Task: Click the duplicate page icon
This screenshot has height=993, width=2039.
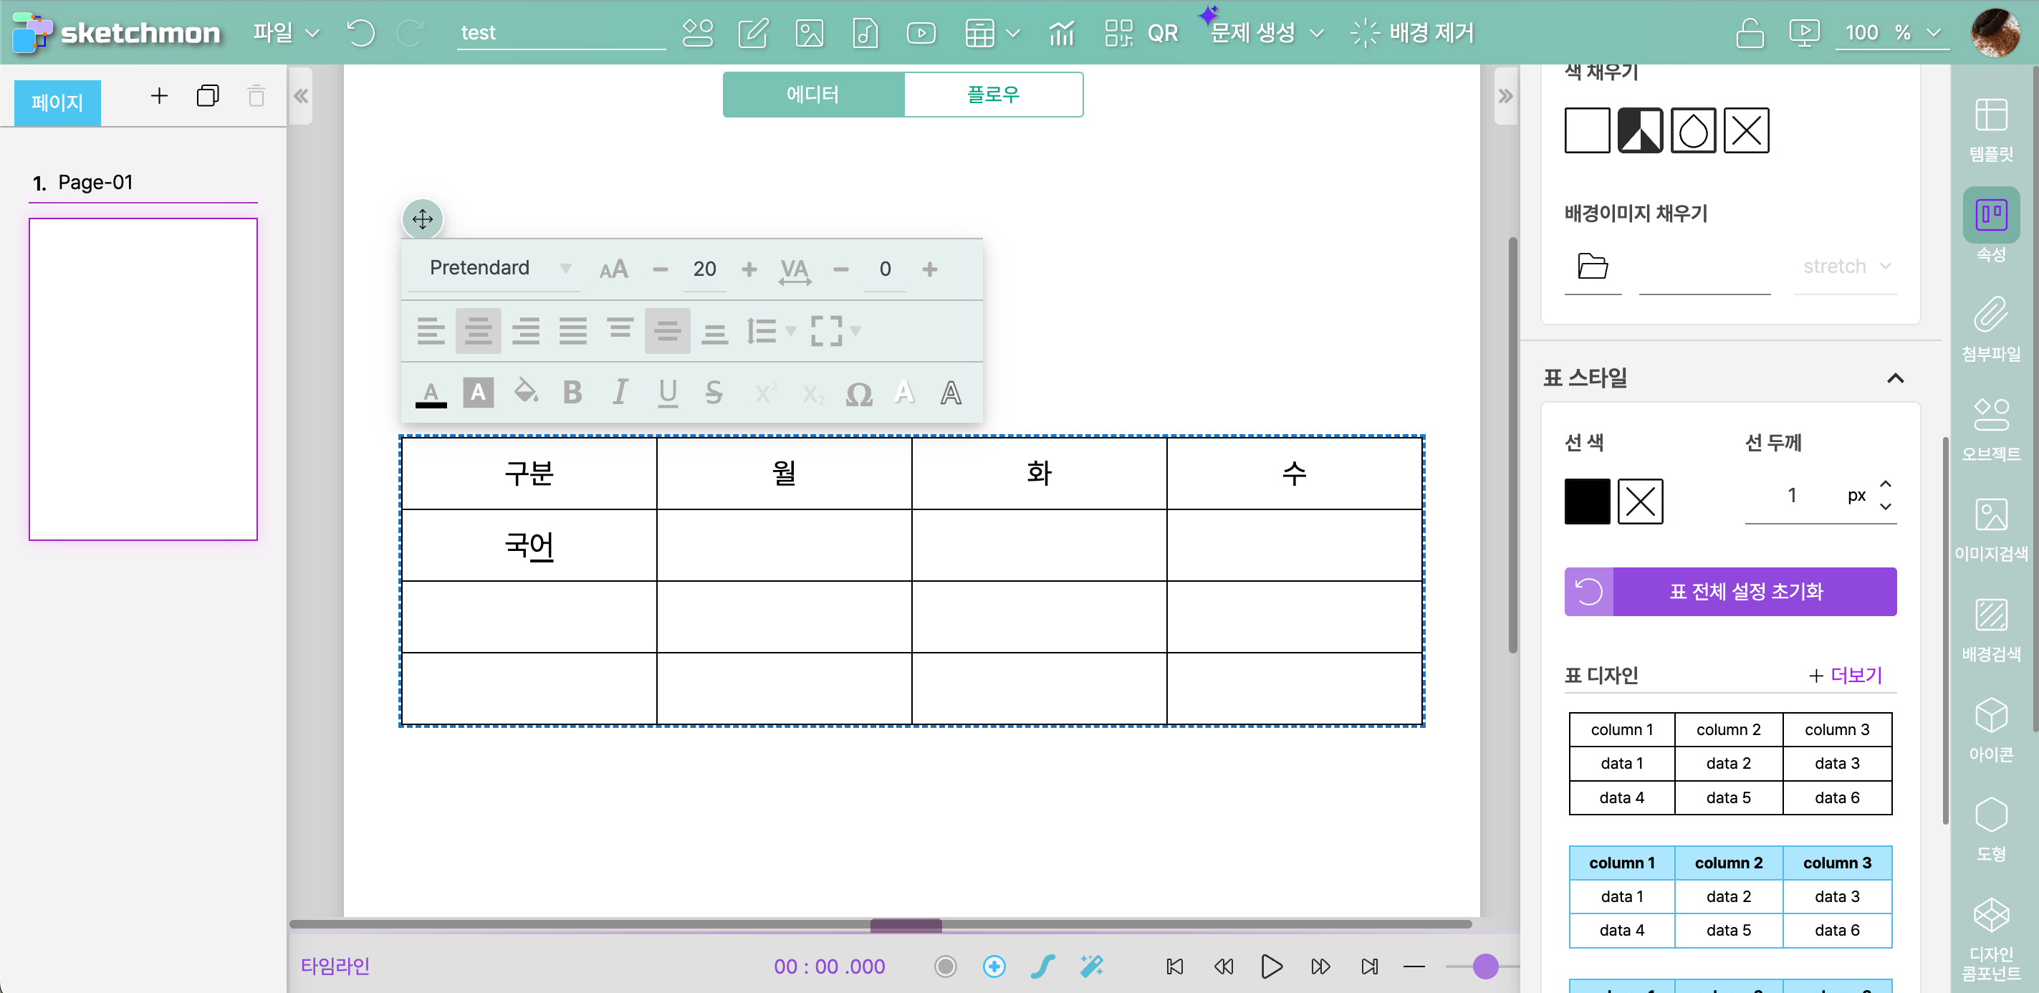Action: coord(207,97)
